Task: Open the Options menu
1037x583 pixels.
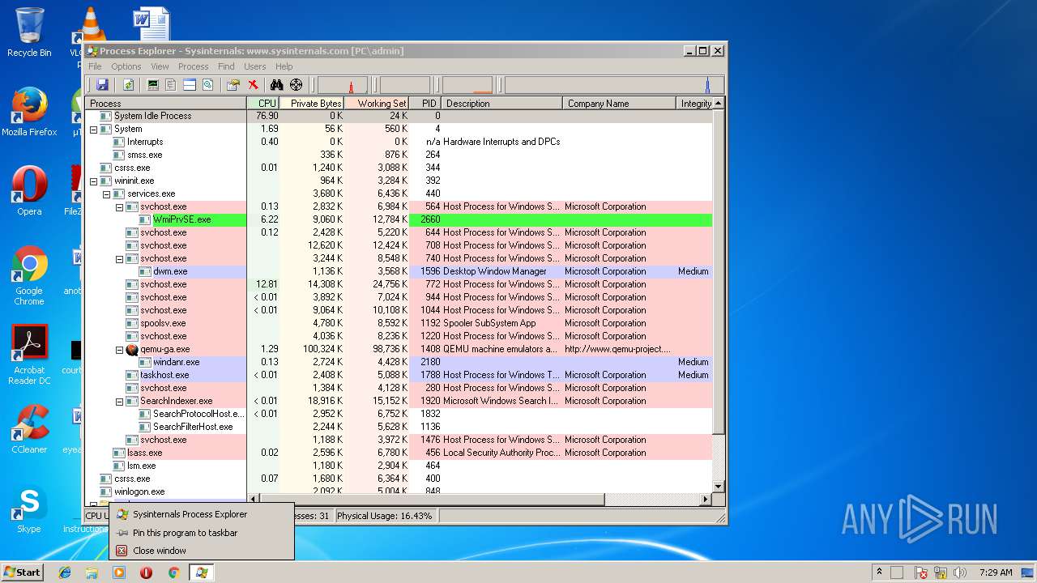Action: coord(126,66)
